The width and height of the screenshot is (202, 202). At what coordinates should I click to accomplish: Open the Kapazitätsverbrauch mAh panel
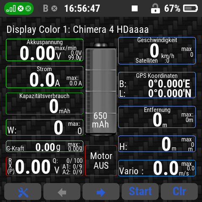(45, 104)
